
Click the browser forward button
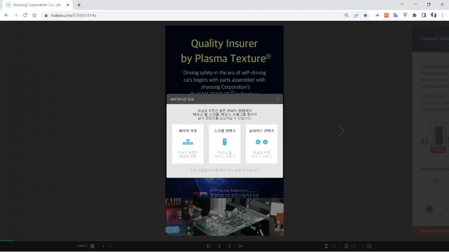pyautogui.click(x=16, y=15)
